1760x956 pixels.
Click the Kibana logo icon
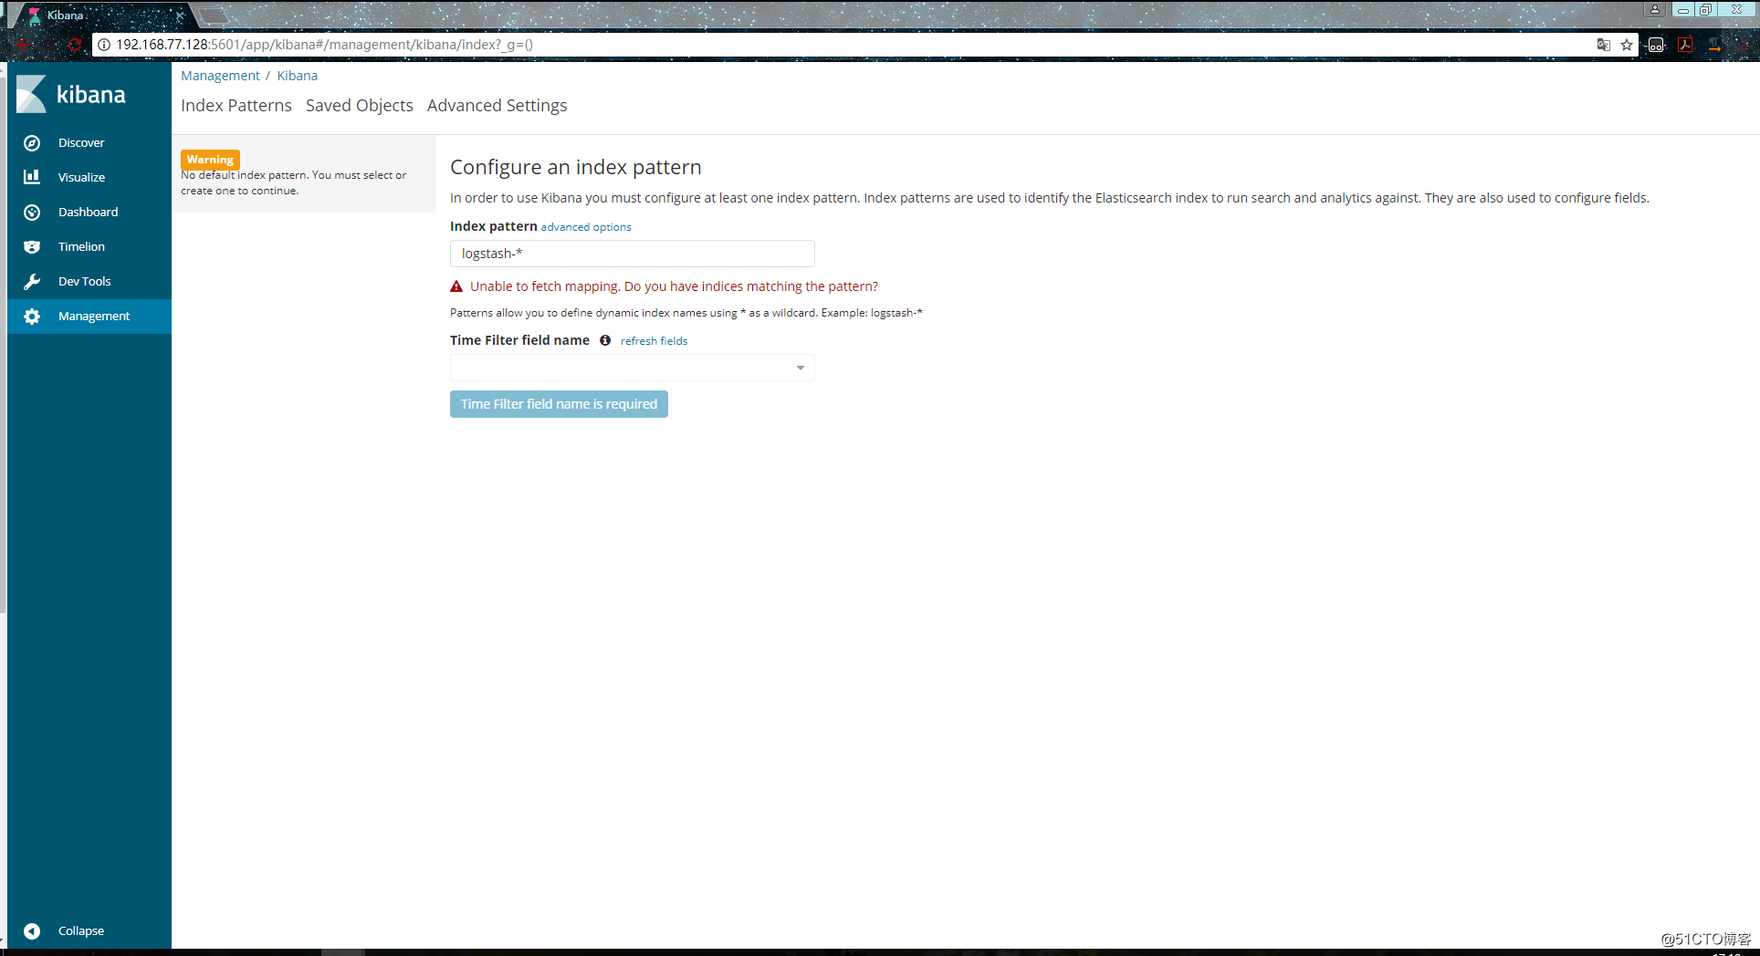point(31,94)
